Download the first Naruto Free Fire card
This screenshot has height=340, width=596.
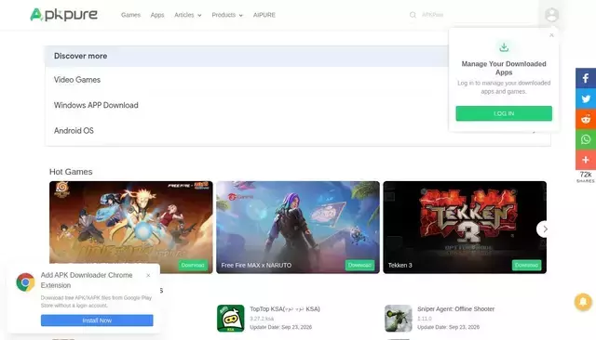pos(193,265)
